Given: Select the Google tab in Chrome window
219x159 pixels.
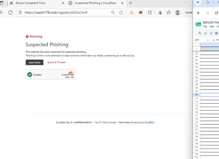Looking at the screenshot, I should point(208,2).
